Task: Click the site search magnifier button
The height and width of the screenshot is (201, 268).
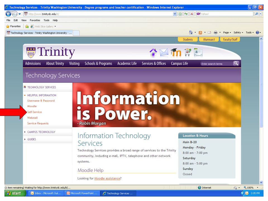Action: (236, 64)
